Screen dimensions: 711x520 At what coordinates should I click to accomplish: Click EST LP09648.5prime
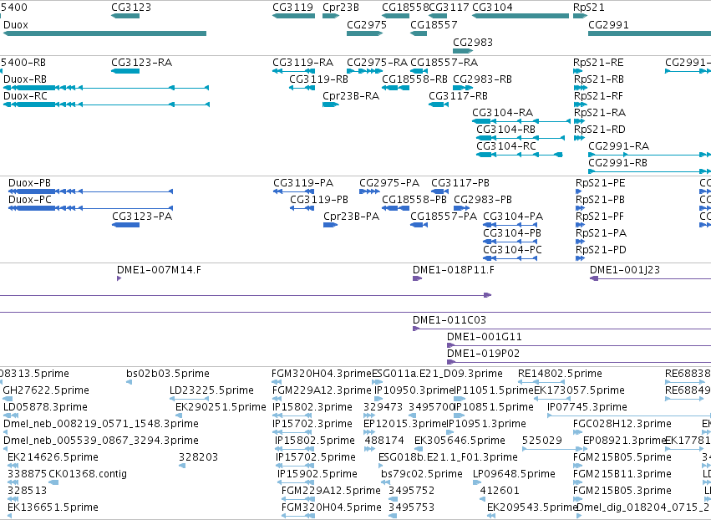[x=514, y=474]
